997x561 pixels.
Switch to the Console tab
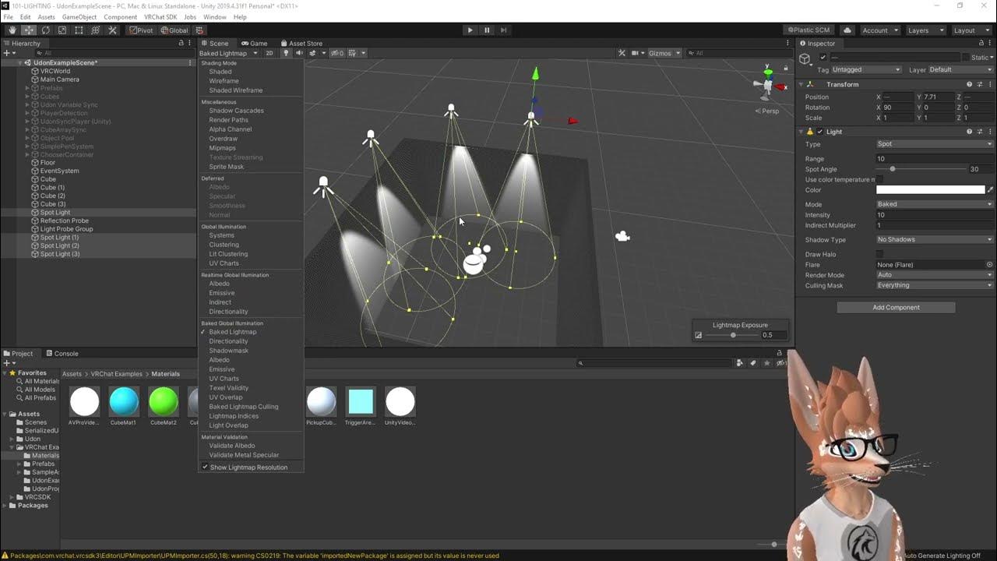point(62,354)
